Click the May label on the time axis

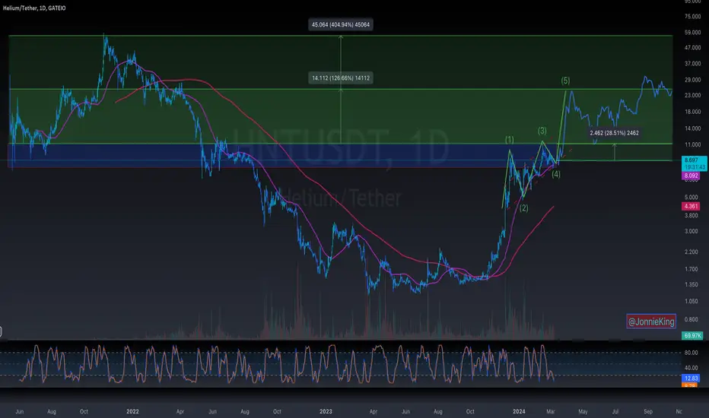click(583, 412)
